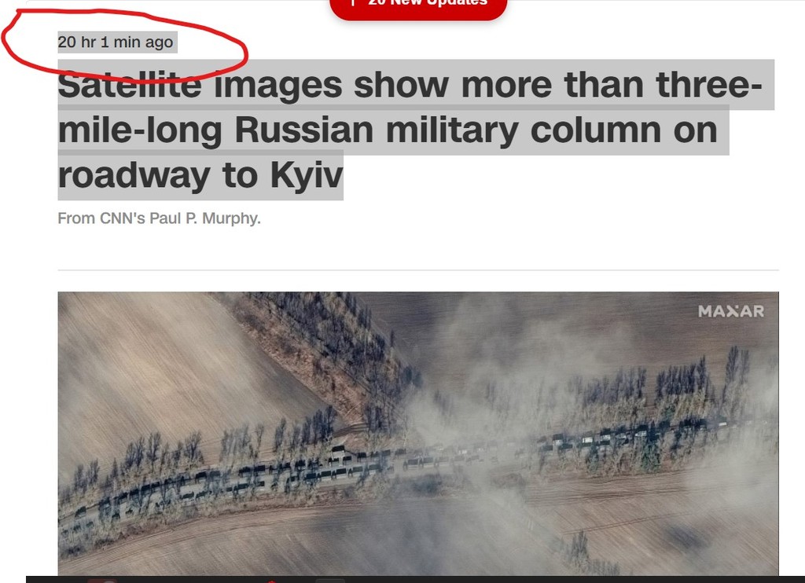Click the byline "From CNN's Paul P. Murphy."
This screenshot has height=583, width=805.
tap(159, 218)
